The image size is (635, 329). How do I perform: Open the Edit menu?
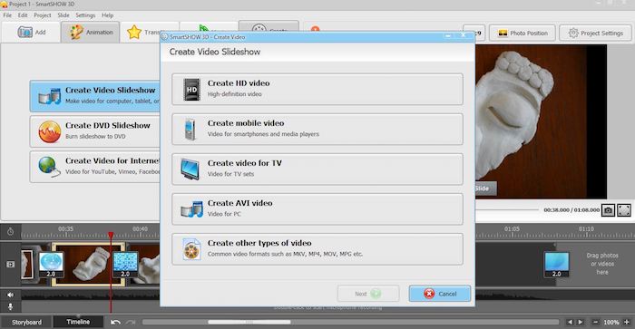click(23, 15)
